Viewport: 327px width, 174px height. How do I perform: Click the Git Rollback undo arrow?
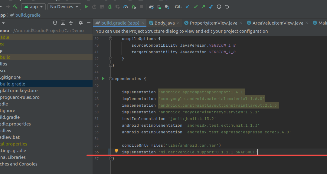pyautogui.click(x=227, y=7)
